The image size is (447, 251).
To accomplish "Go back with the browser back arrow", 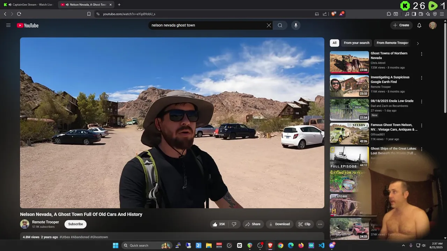I will pyautogui.click(x=5, y=14).
